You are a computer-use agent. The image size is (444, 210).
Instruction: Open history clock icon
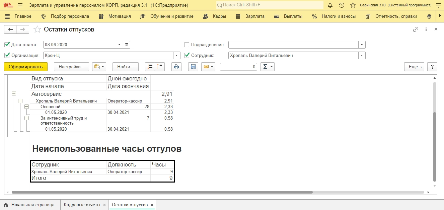point(341,5)
